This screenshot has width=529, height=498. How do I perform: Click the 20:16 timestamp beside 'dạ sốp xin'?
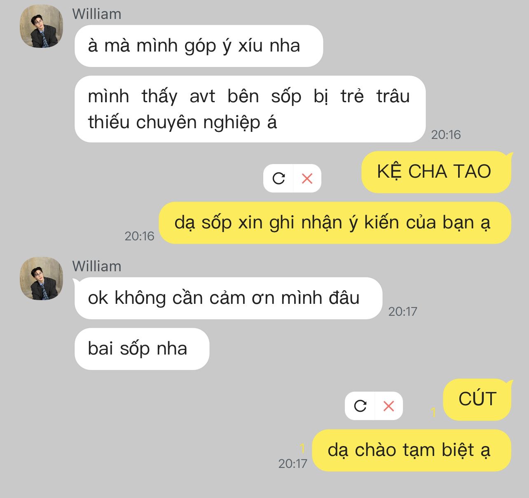tap(139, 236)
